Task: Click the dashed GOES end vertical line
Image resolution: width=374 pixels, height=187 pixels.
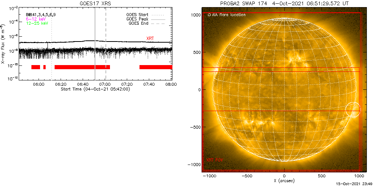Action: (x=106, y=44)
